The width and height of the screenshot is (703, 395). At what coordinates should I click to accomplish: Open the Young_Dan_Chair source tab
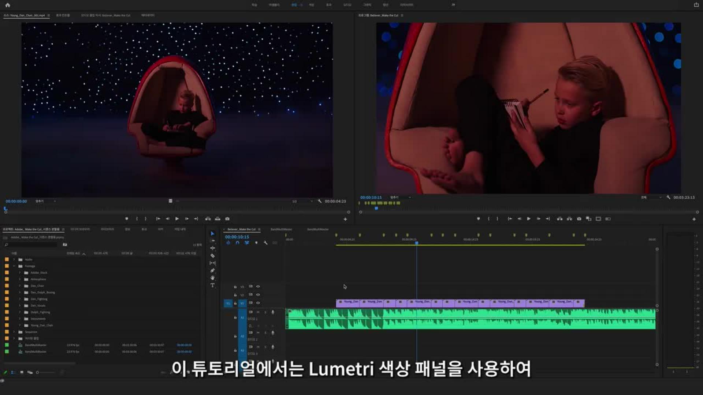(24, 15)
